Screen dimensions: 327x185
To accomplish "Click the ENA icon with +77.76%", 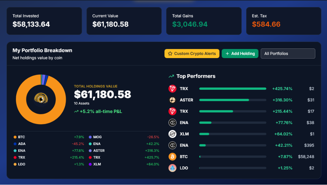I will coord(172,123).
